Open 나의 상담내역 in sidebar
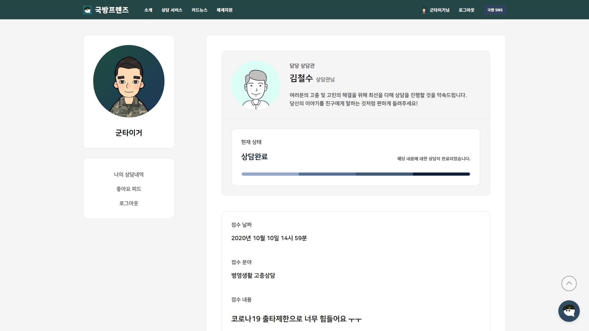This screenshot has height=331, width=589. [129, 174]
